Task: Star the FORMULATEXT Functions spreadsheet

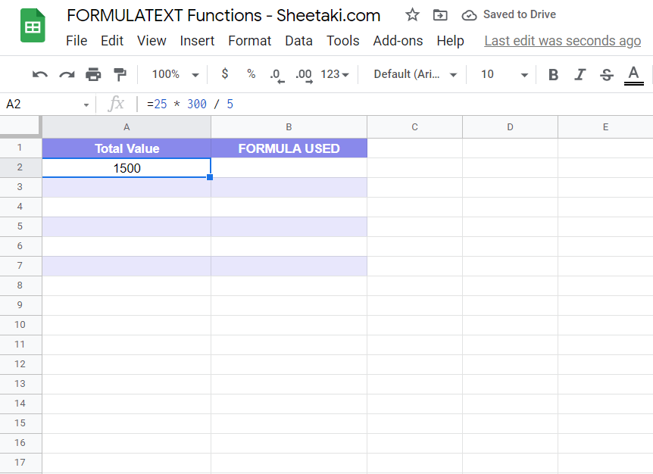Action: pyautogui.click(x=411, y=14)
